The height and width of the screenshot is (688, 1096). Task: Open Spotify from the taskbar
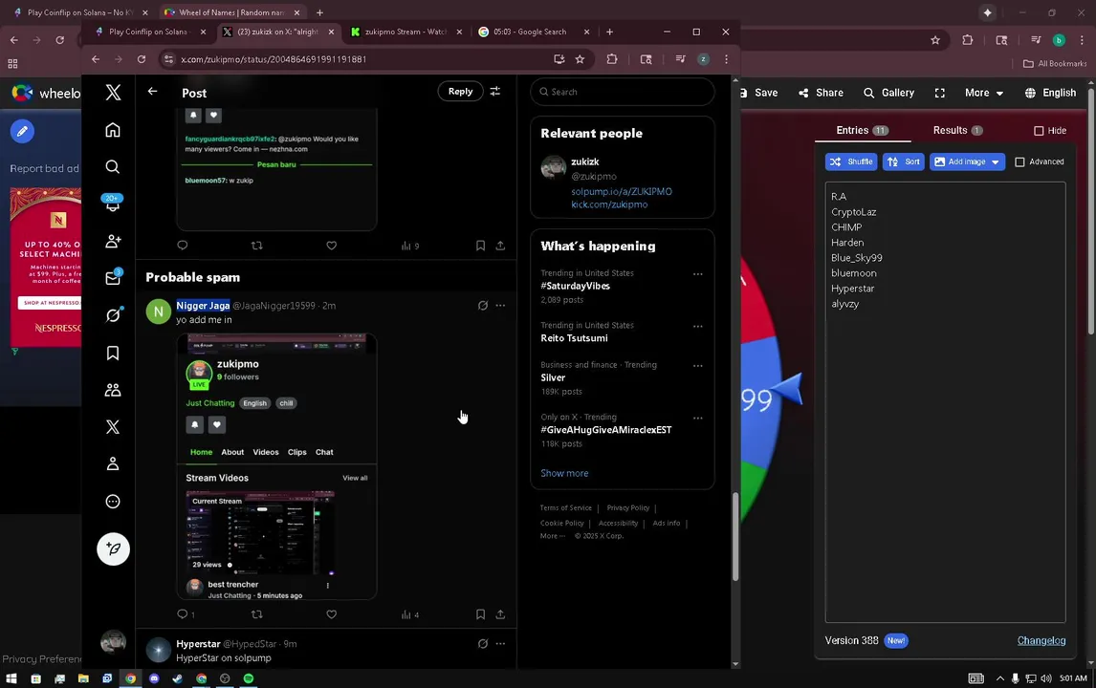(249, 678)
